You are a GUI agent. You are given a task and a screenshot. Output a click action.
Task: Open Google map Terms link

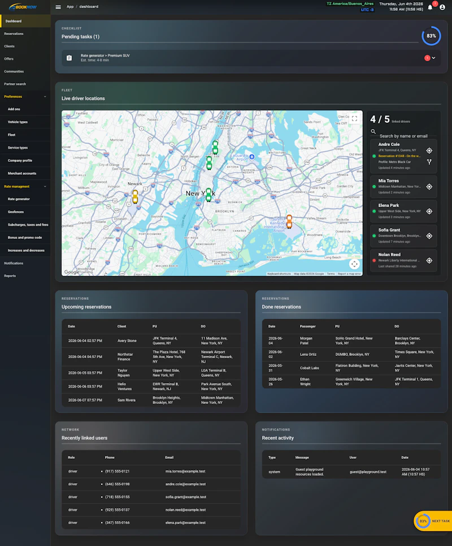click(331, 274)
